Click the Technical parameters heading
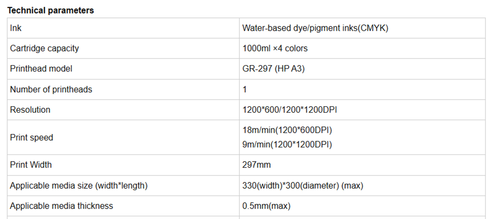Screen dimensions: 490x219 pos(51,11)
